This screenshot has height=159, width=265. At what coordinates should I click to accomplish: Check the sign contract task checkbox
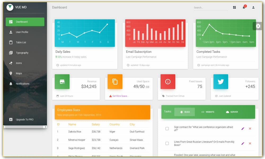[167, 129]
